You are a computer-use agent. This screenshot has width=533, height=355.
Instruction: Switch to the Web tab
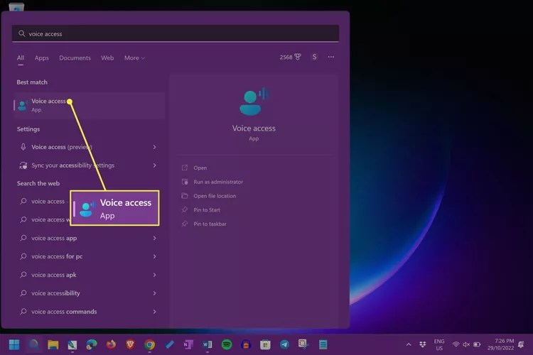[x=107, y=58]
